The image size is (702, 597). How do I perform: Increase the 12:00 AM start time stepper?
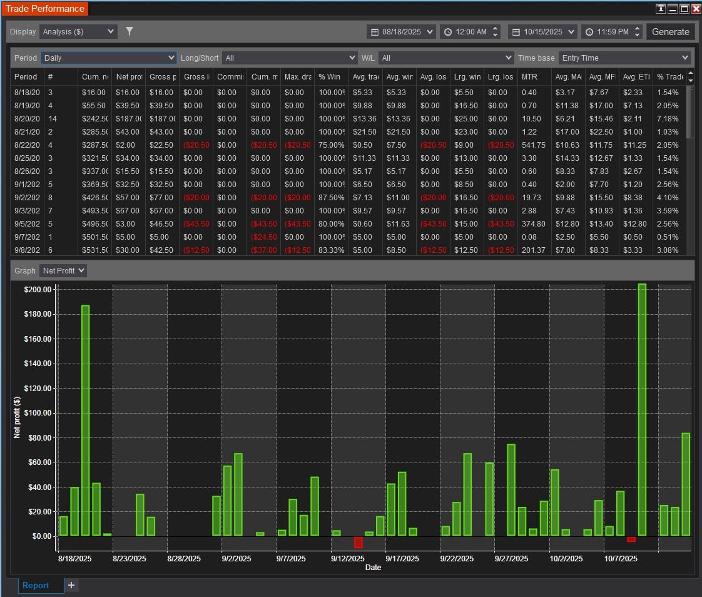496,28
